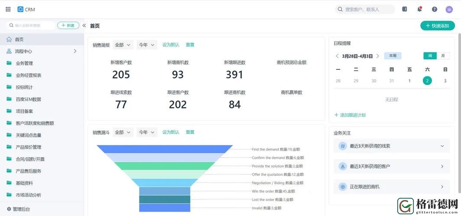Viewport: 461px width, 216px height.
Task: Click the 流程中心 flow icon
Action: pos(9,51)
